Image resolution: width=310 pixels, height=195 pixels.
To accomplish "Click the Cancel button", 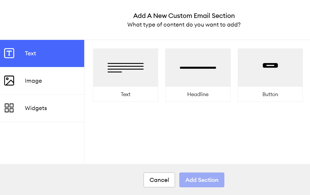I will coord(159,180).
